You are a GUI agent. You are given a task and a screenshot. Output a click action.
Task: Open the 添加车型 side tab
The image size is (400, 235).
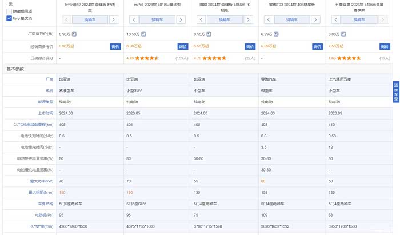(395, 91)
